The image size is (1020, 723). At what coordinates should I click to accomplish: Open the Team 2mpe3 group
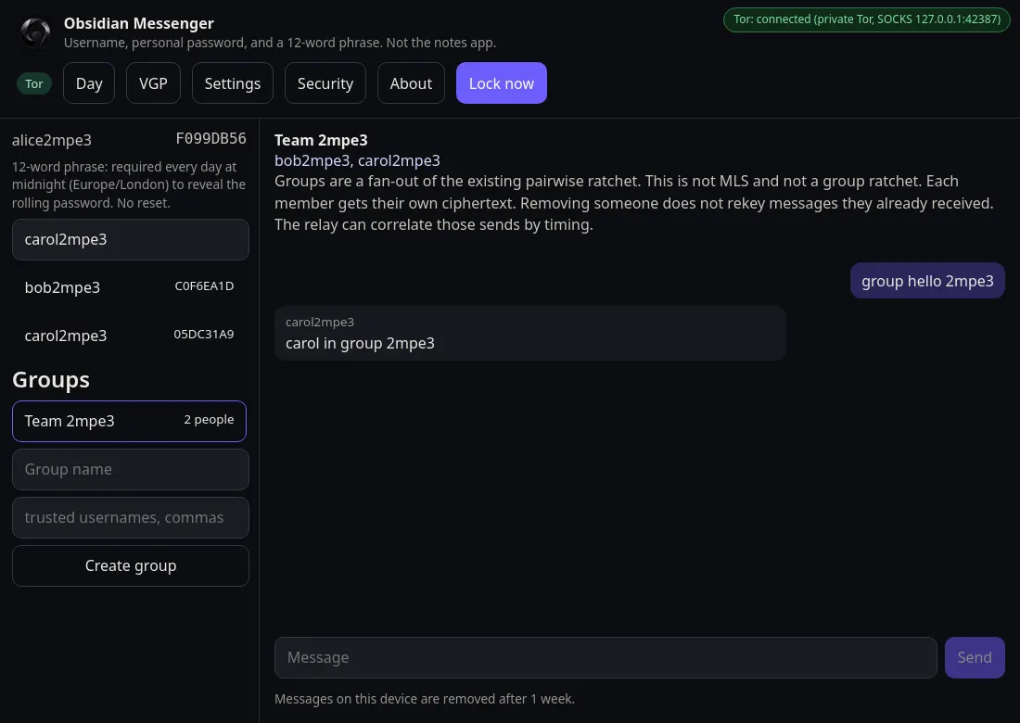click(130, 422)
